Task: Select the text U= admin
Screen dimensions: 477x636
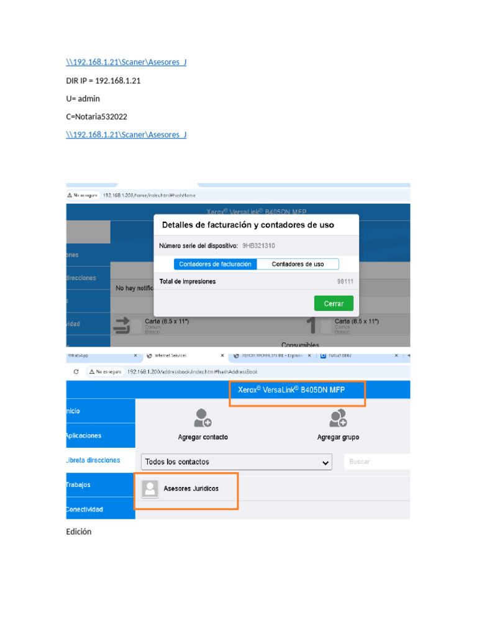Action: pos(83,99)
